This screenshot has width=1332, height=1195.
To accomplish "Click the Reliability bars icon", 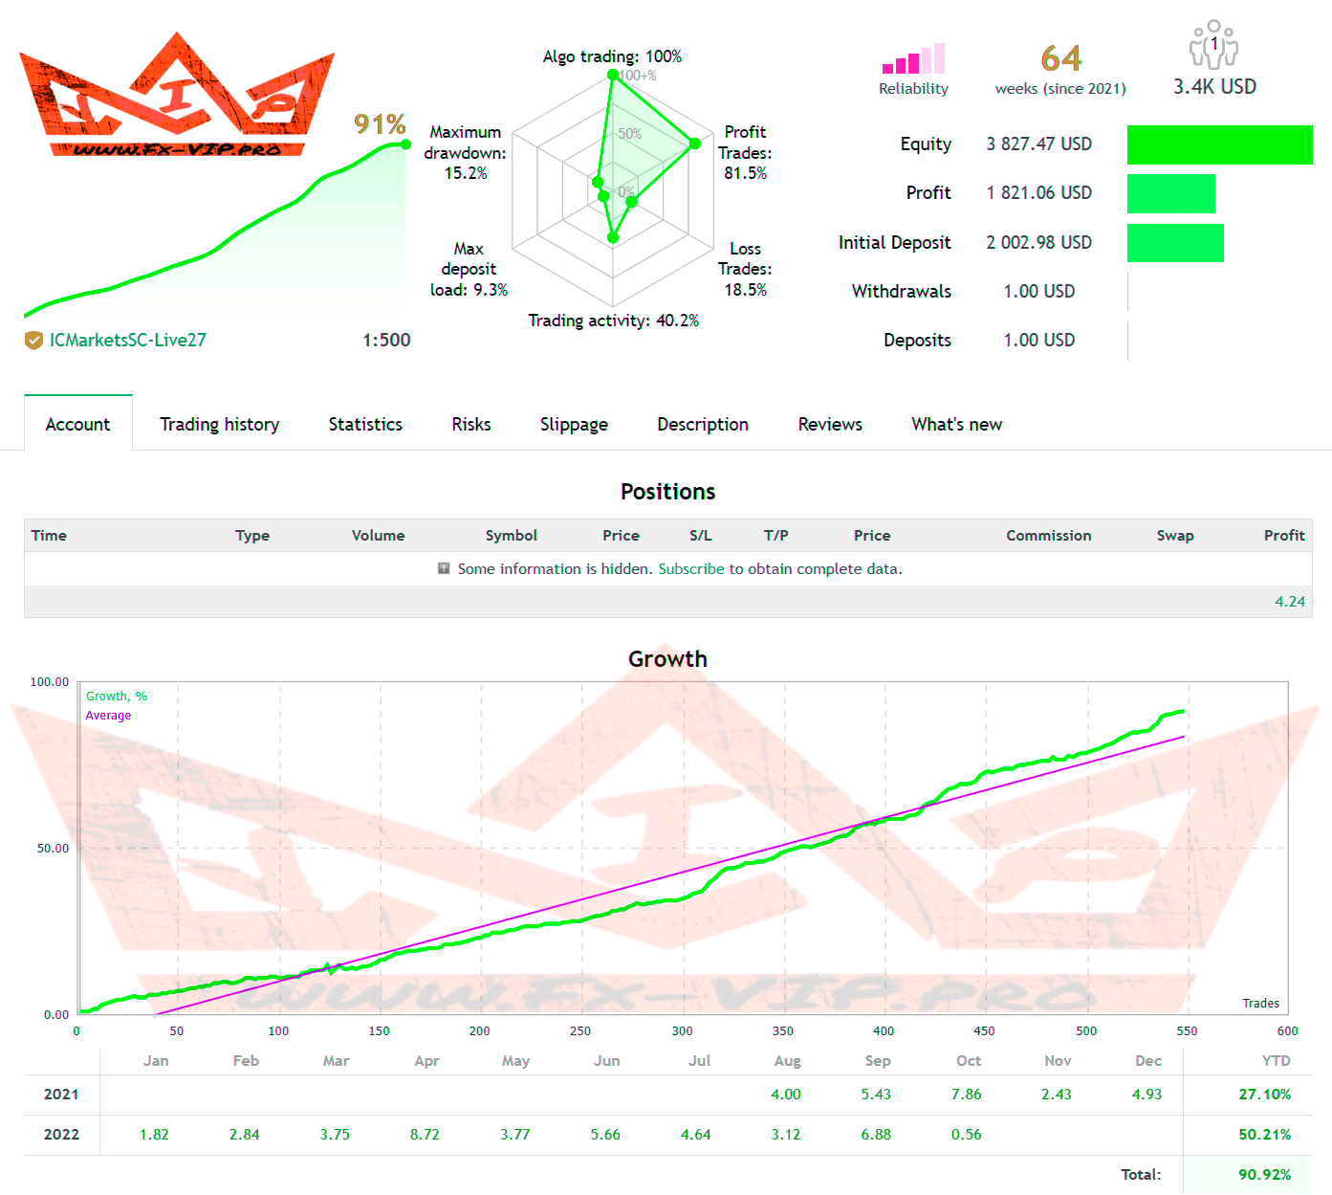I will pos(913,59).
